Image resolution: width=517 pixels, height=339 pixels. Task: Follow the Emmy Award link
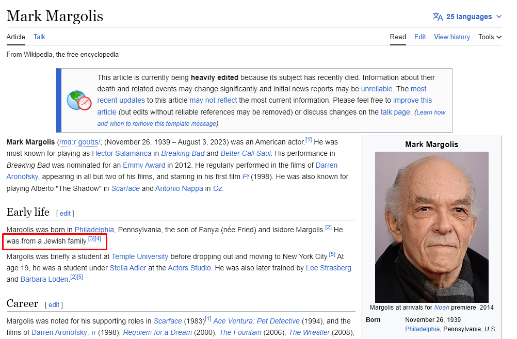click(x=144, y=165)
